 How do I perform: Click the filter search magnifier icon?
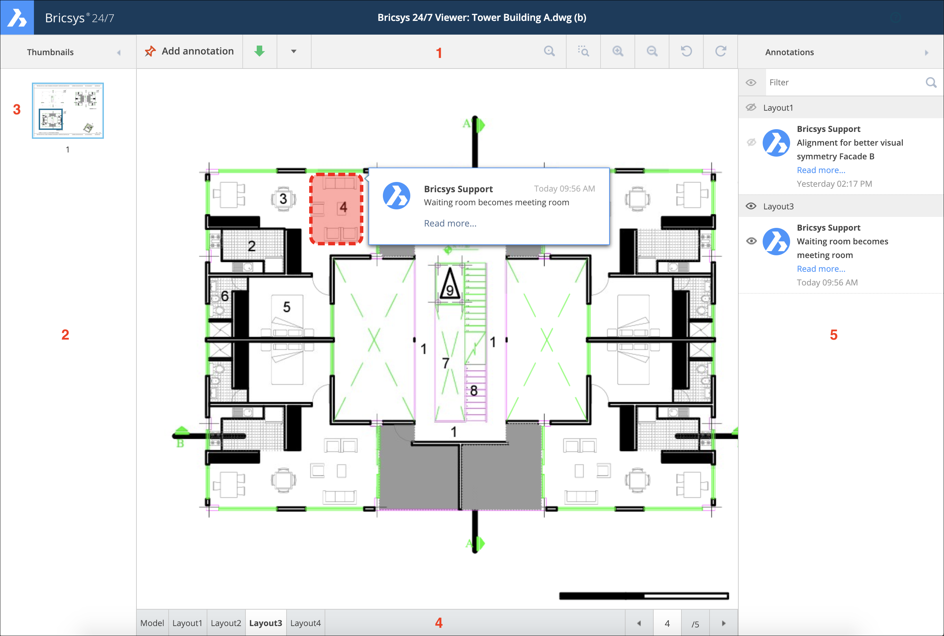click(931, 82)
